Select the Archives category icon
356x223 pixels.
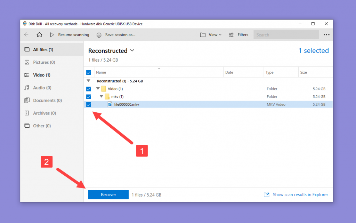[x=26, y=113]
